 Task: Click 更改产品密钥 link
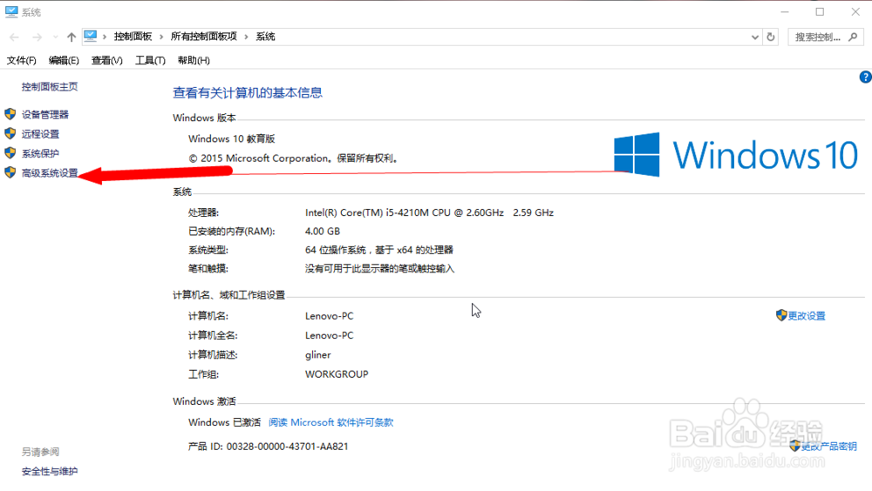pos(828,447)
